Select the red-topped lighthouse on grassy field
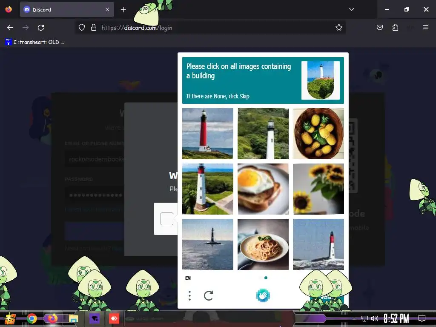This screenshot has height=327, width=436. pos(208,189)
